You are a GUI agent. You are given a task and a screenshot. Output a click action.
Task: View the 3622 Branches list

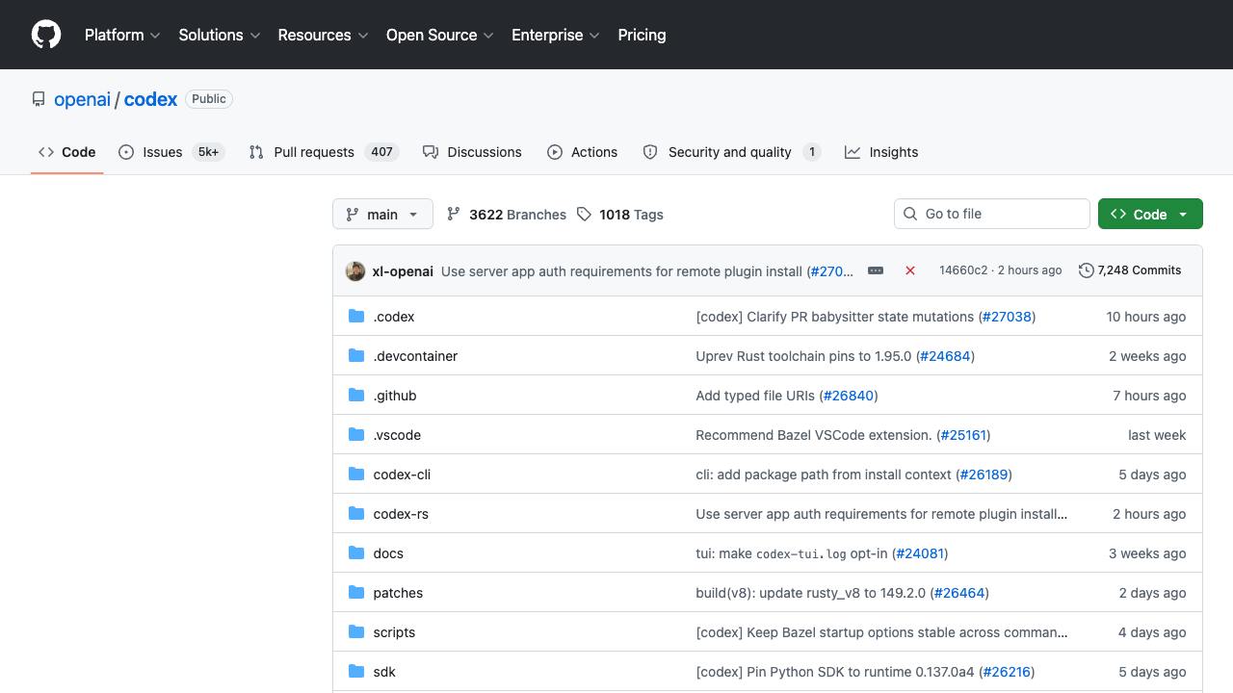(507, 215)
